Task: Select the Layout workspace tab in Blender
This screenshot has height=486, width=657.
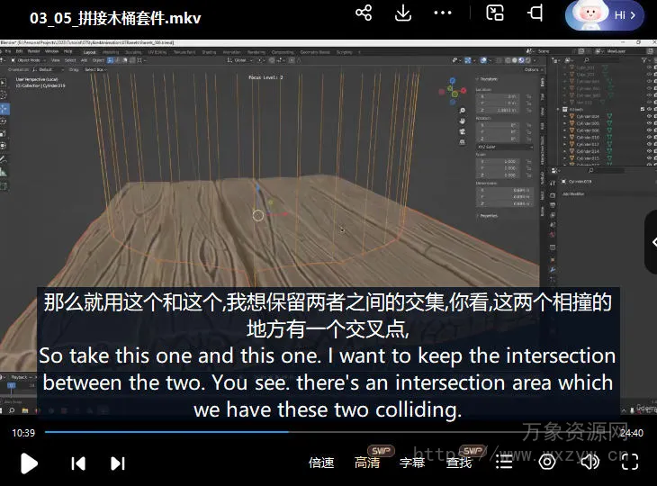Action: tap(89, 52)
